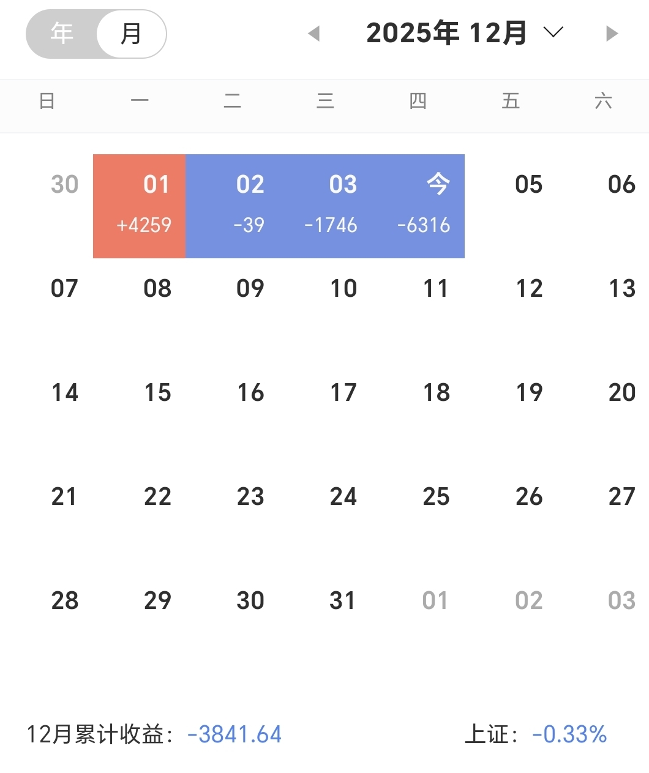Select December 03 showing -1746
Image resolution: width=649 pixels, height=773 pixels.
tap(325, 206)
